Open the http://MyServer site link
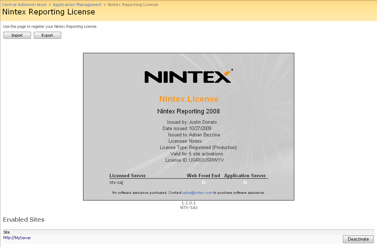The height and width of the screenshot is (247, 377). [x=17, y=238]
